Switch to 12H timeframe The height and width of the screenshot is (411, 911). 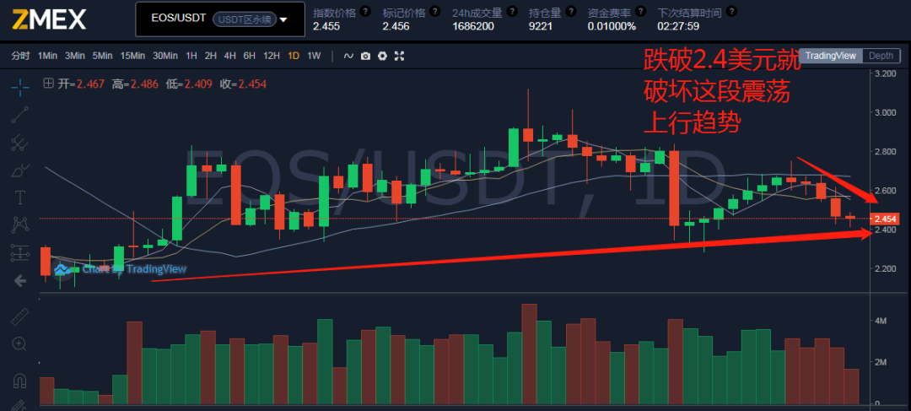coord(272,56)
